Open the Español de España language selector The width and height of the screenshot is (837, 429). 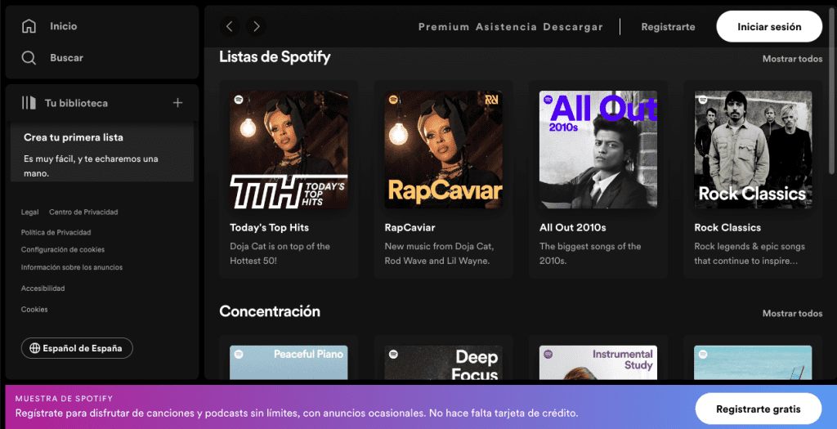pyautogui.click(x=77, y=348)
